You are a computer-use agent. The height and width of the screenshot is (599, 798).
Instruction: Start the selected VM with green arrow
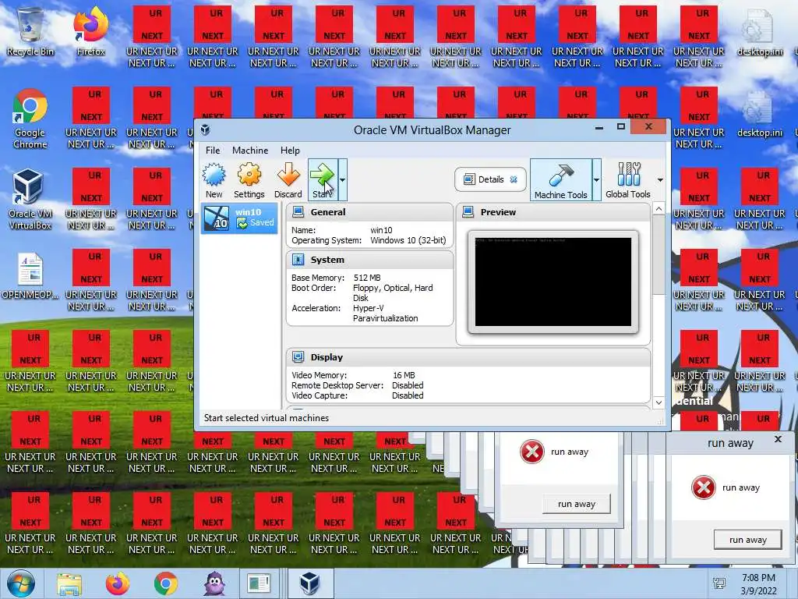[x=322, y=180]
